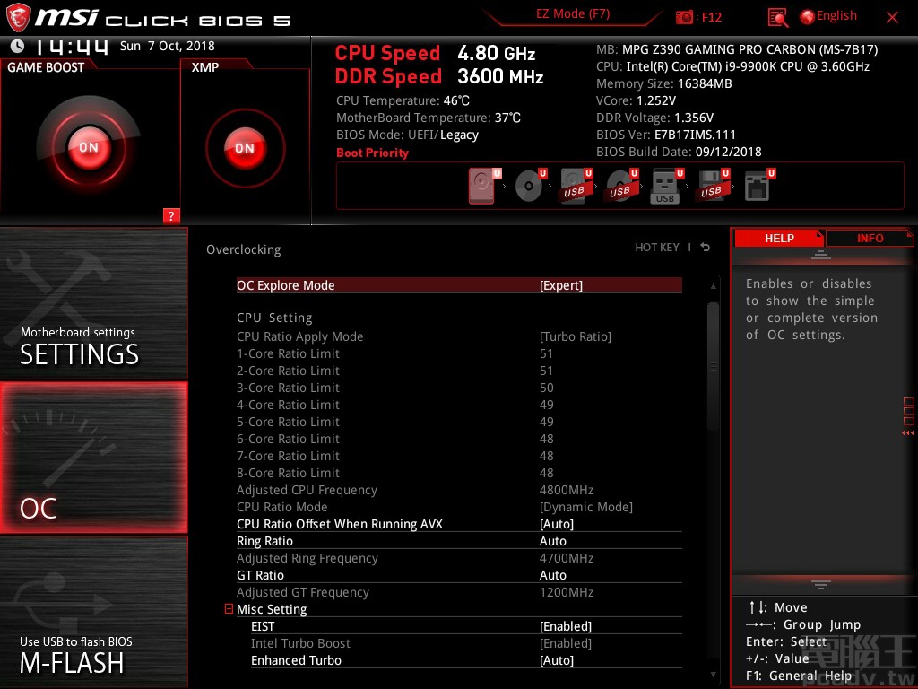Click Adjusted CPU Frequency 4800MHz value

(567, 490)
